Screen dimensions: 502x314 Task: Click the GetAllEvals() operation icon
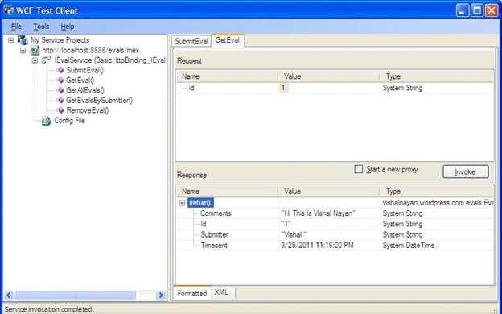(60, 90)
